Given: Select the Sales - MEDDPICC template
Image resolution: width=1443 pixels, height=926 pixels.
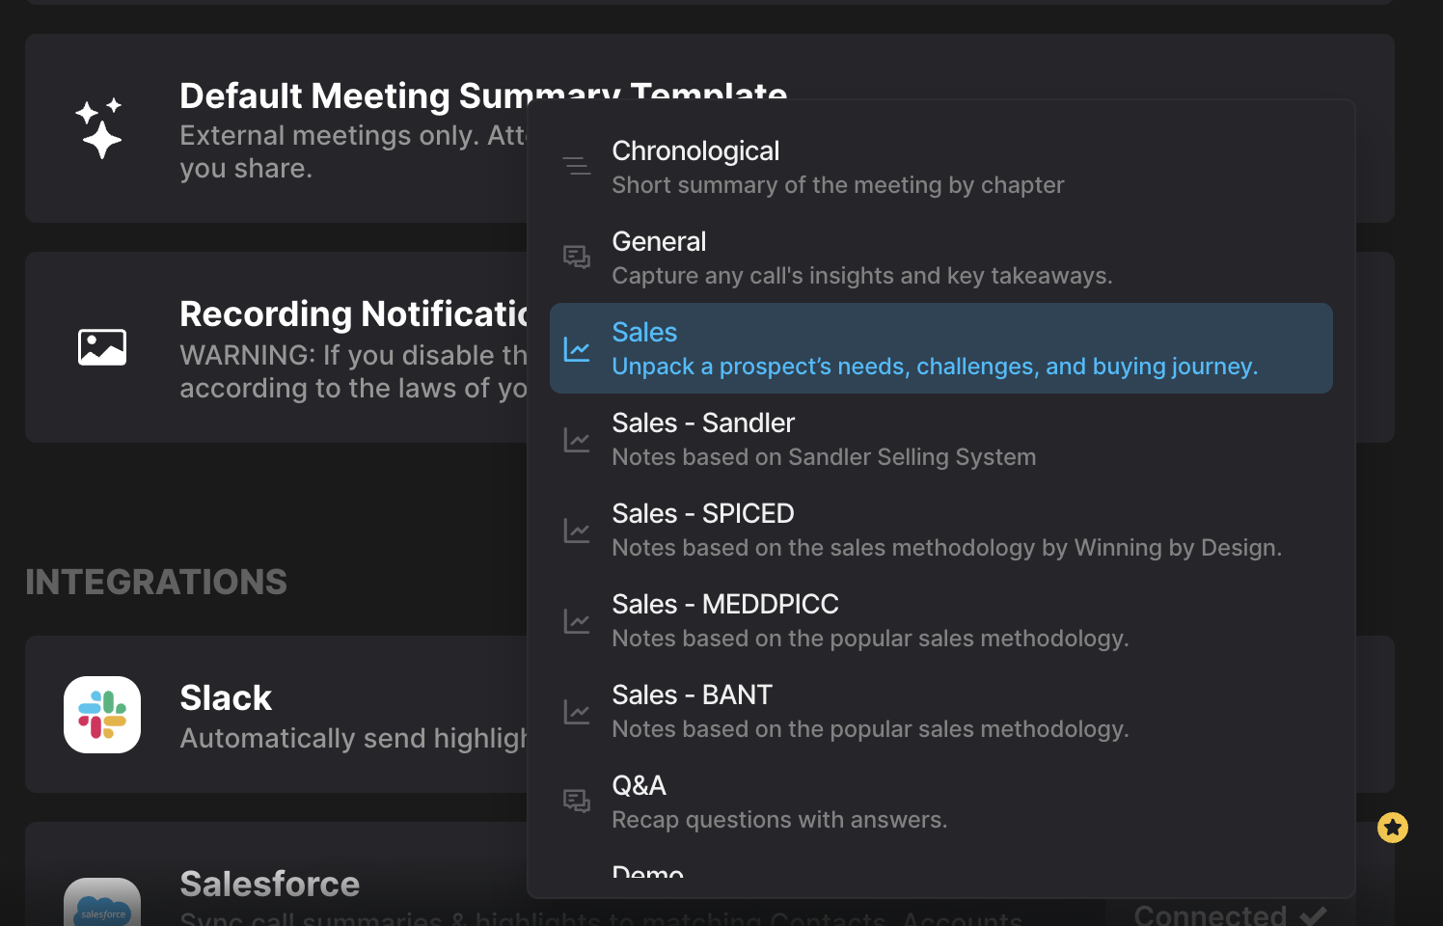Looking at the screenshot, I should click(x=941, y=620).
